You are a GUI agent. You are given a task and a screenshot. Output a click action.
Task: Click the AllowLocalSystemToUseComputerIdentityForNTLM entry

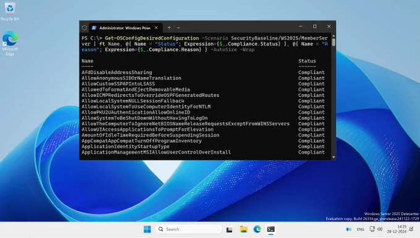tap(146, 107)
